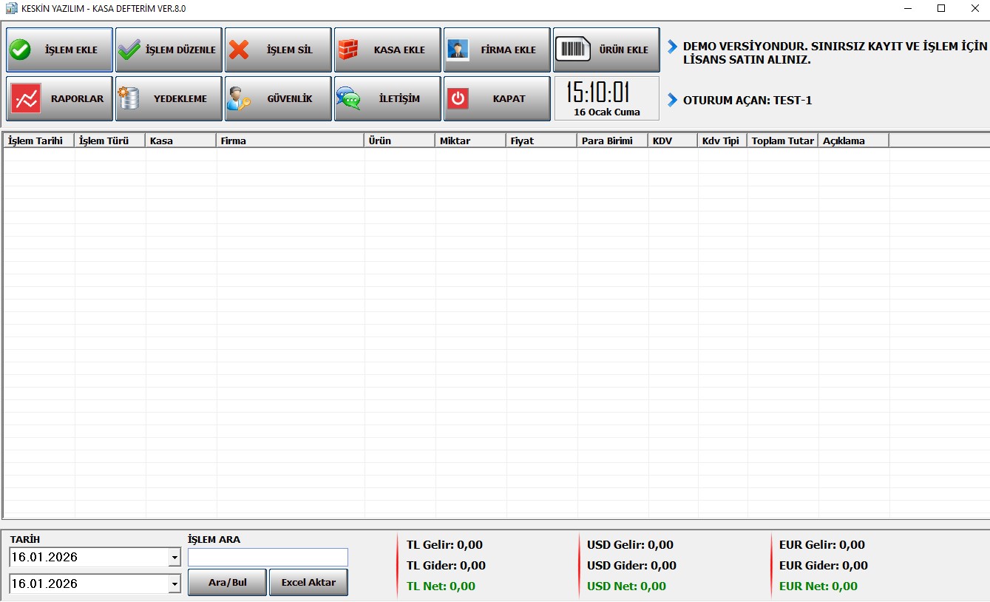Click the brick wall Kasa Ekle icon

tap(348, 50)
